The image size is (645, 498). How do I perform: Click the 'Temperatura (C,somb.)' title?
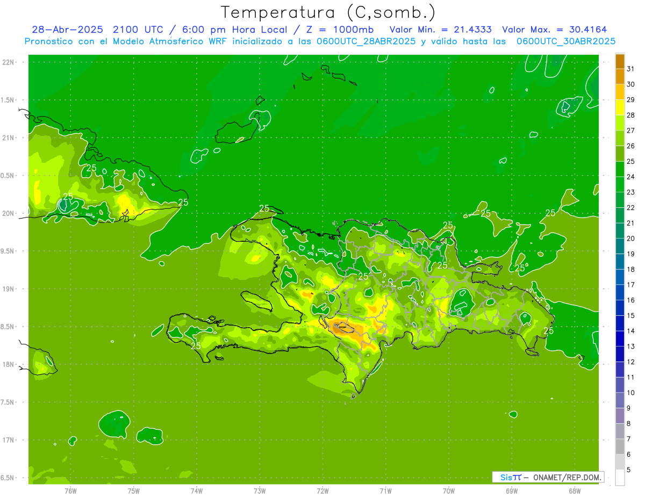[328, 12]
